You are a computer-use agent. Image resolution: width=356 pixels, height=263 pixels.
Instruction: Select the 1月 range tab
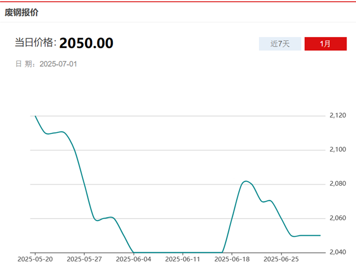[x=325, y=44]
